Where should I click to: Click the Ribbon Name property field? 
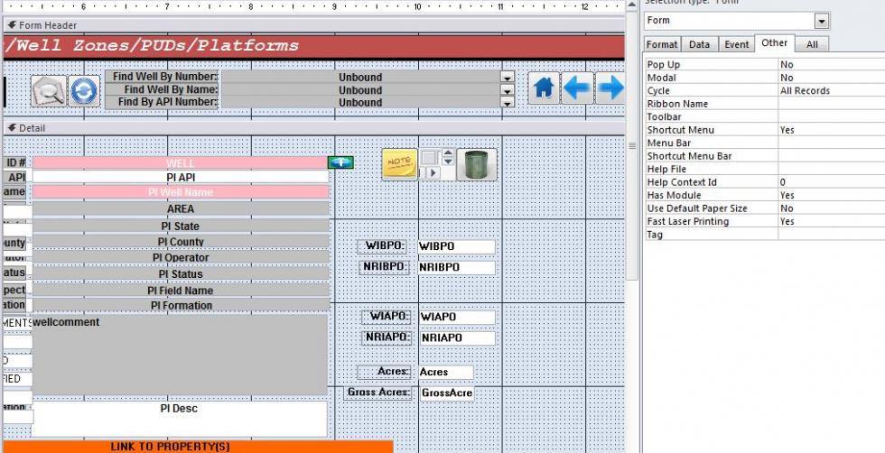pyautogui.click(x=832, y=104)
